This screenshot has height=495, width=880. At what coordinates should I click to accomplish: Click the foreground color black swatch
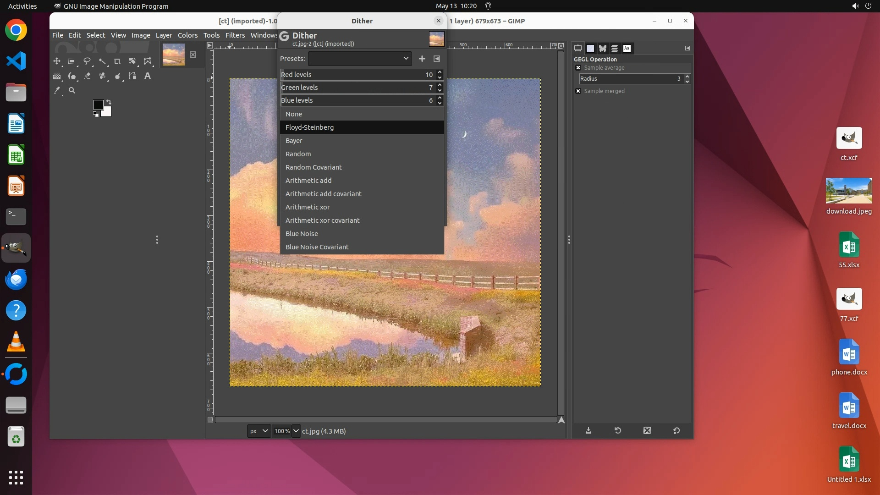(x=98, y=105)
